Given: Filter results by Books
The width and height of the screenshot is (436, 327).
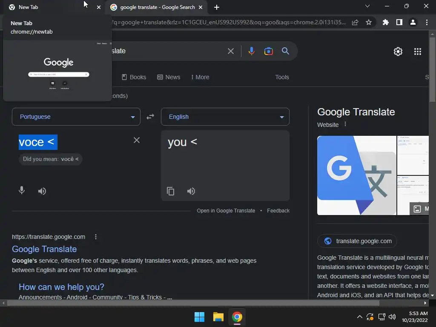Looking at the screenshot, I should (134, 77).
